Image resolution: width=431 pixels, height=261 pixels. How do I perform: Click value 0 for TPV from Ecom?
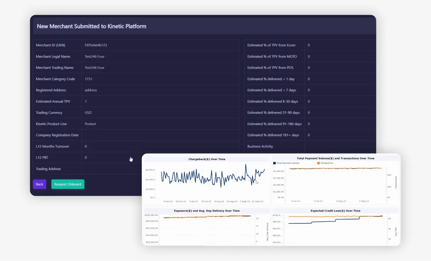click(309, 45)
